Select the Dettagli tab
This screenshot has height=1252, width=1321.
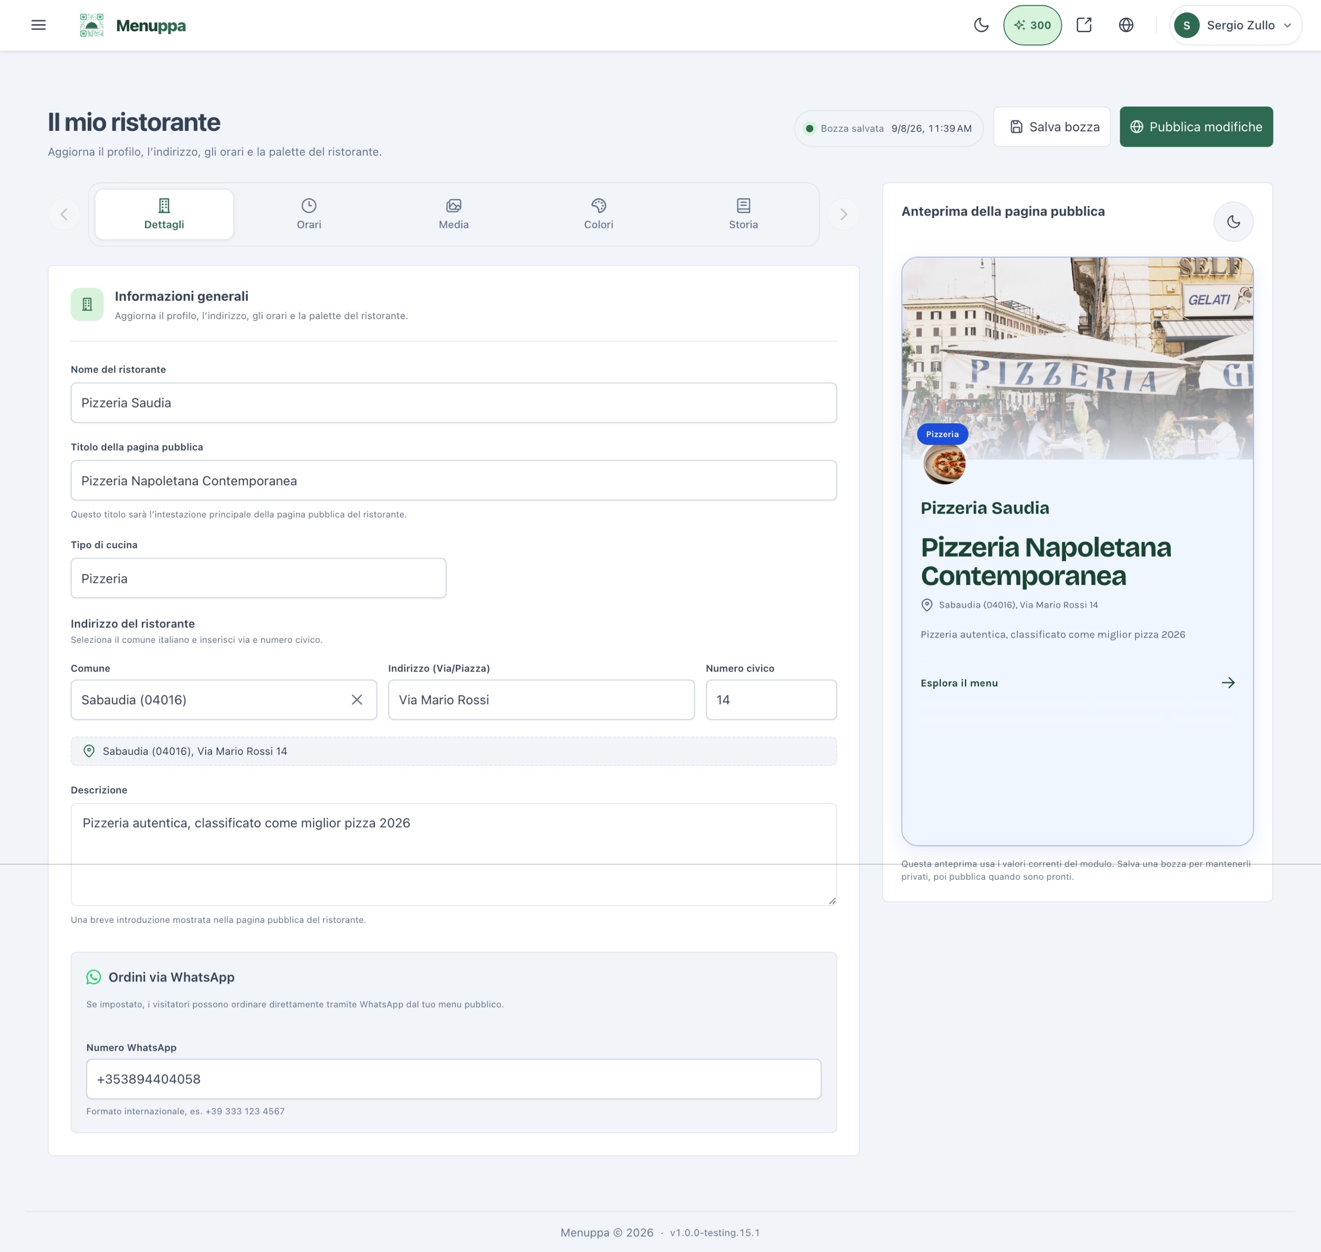tap(164, 214)
